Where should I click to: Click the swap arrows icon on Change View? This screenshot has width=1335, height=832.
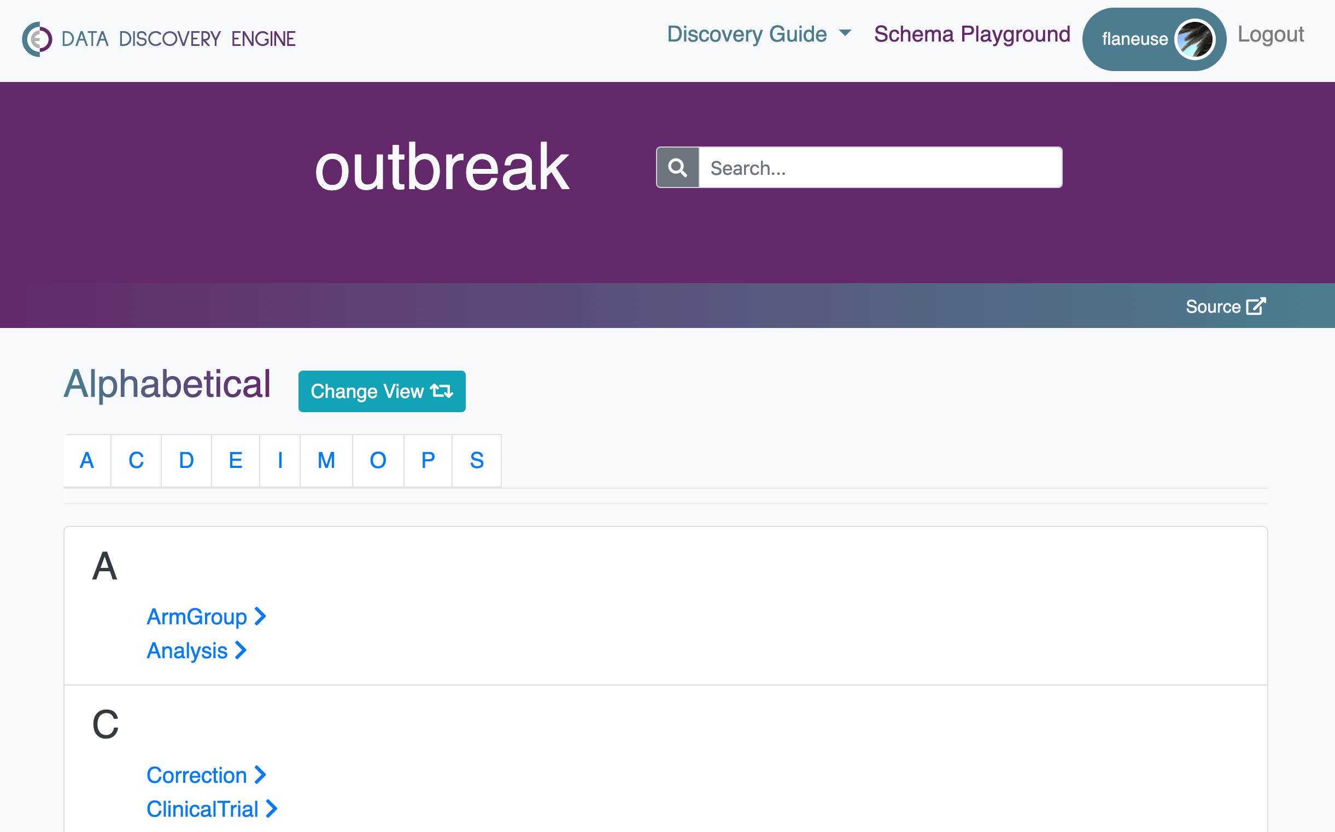pos(441,391)
